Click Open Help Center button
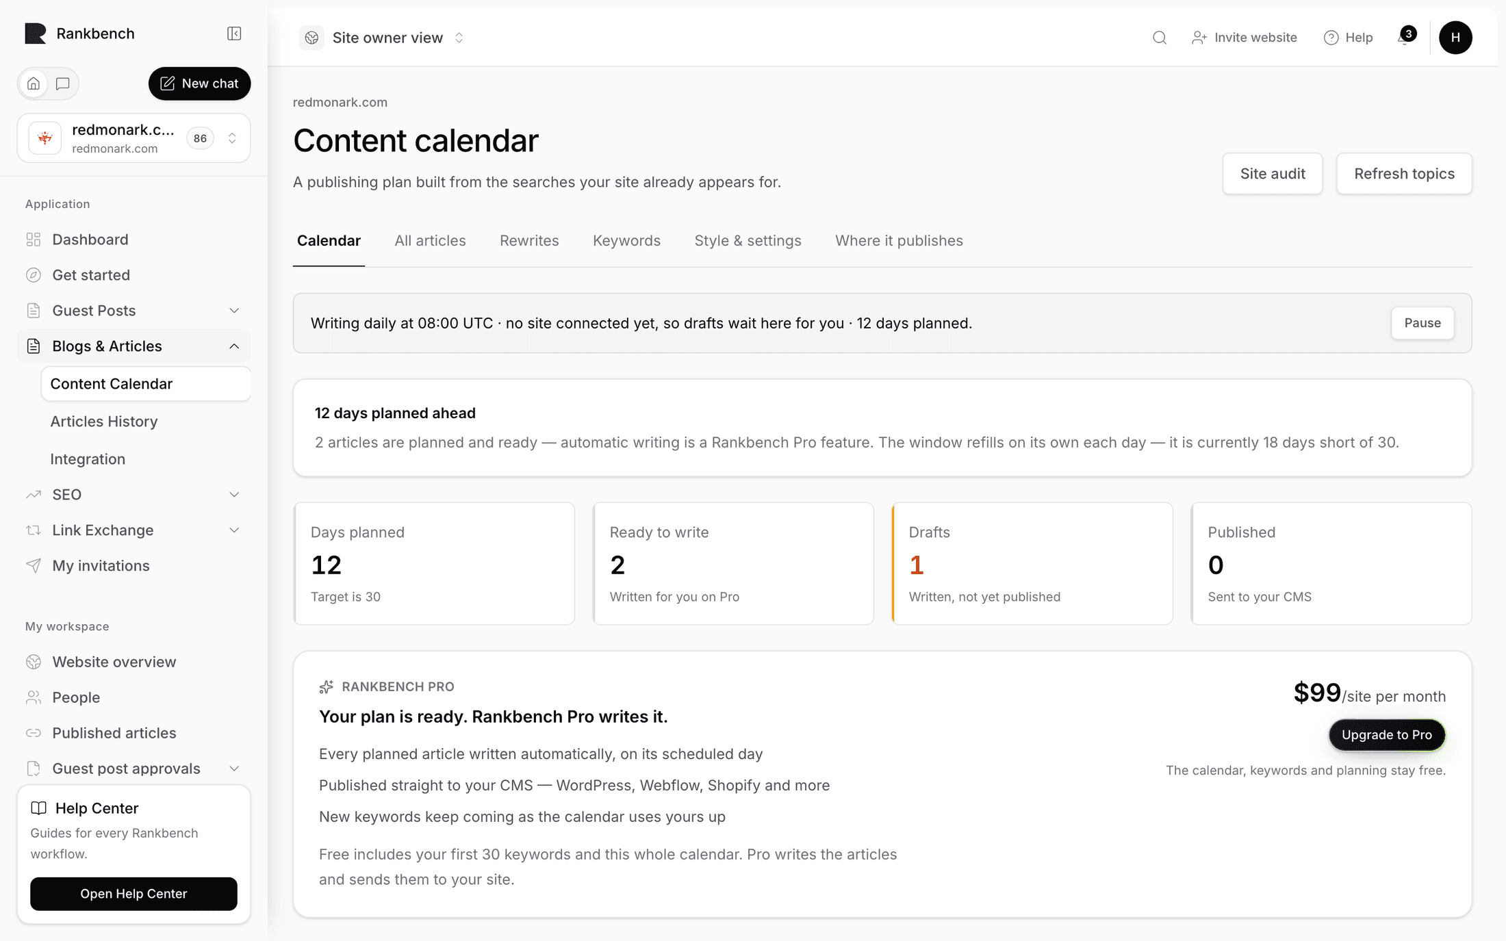1506x941 pixels. tap(133, 894)
